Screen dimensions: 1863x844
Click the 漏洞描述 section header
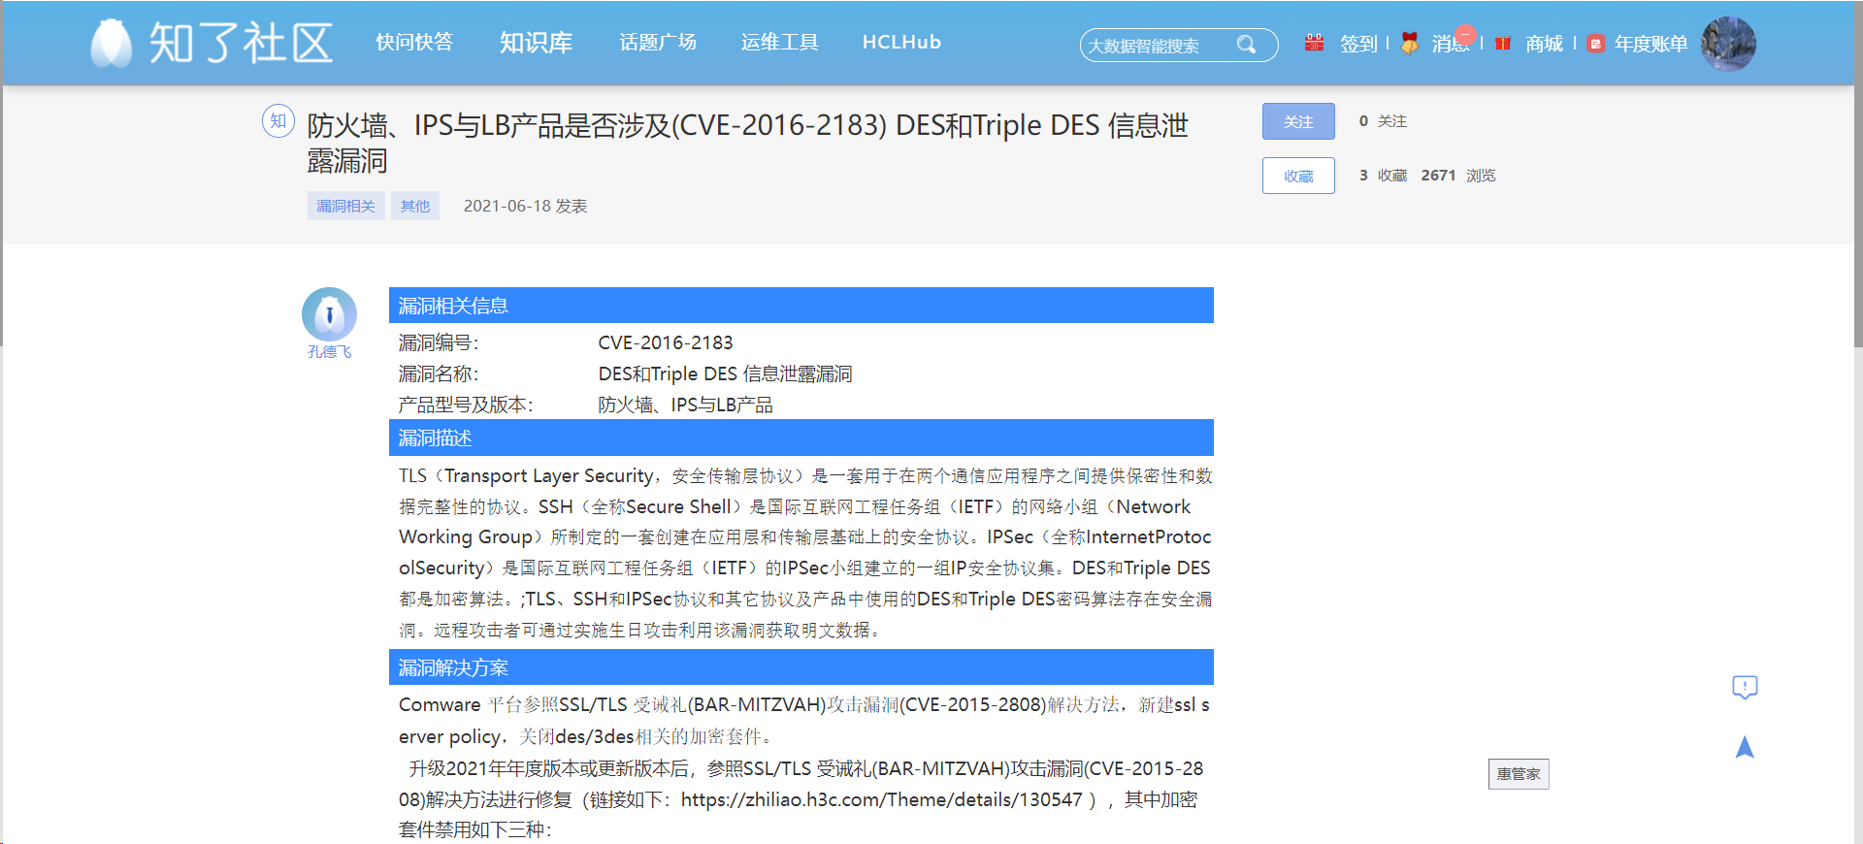[801, 438]
